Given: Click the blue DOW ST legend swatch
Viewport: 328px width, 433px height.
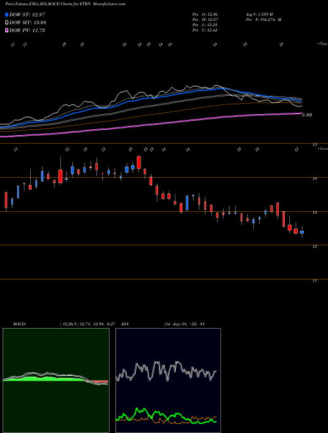Looking at the screenshot, I should (7, 14).
